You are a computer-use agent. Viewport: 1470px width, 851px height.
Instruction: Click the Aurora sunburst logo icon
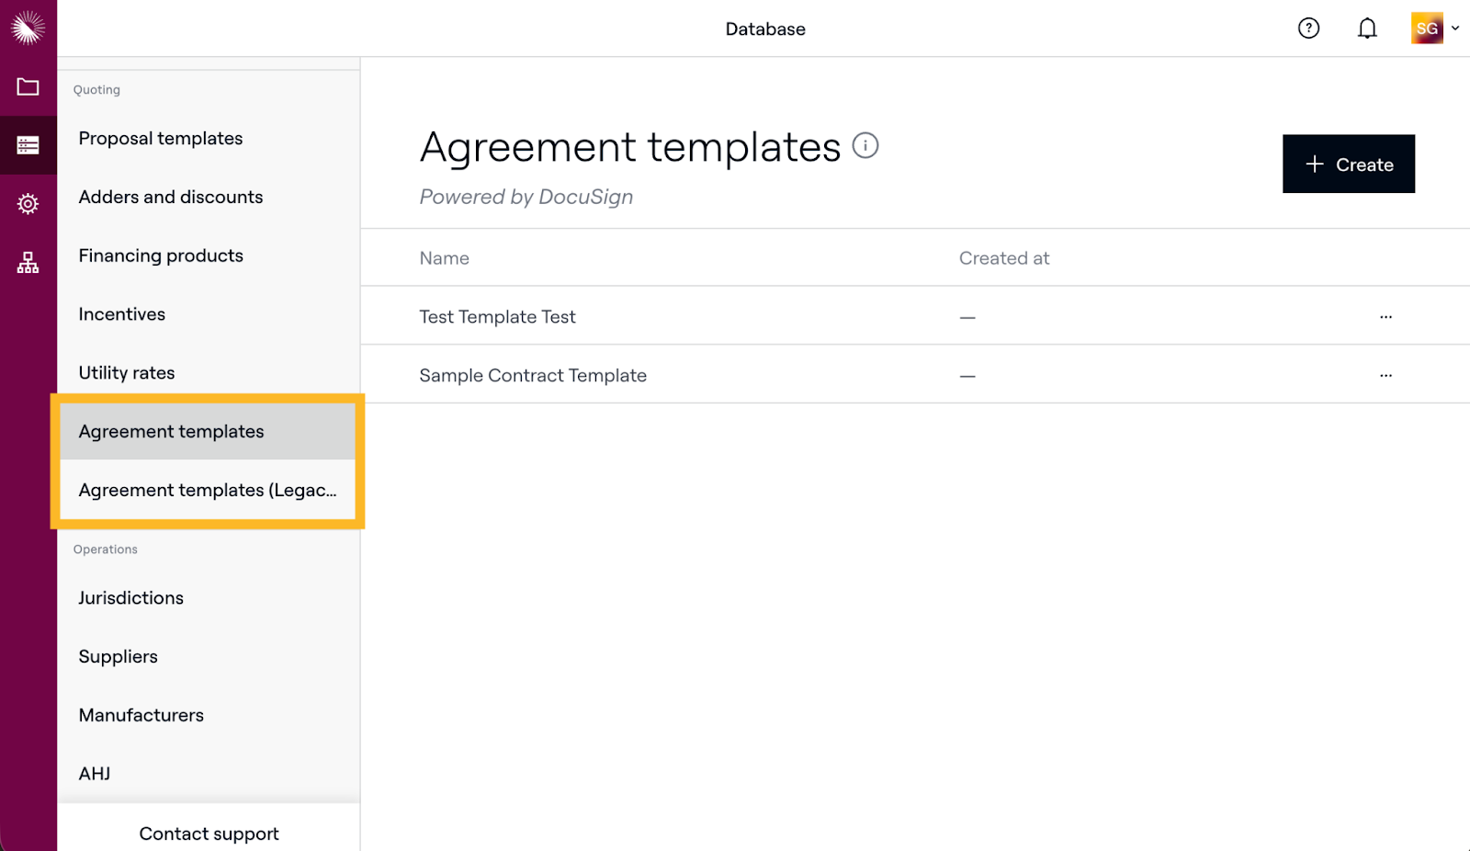(x=28, y=28)
